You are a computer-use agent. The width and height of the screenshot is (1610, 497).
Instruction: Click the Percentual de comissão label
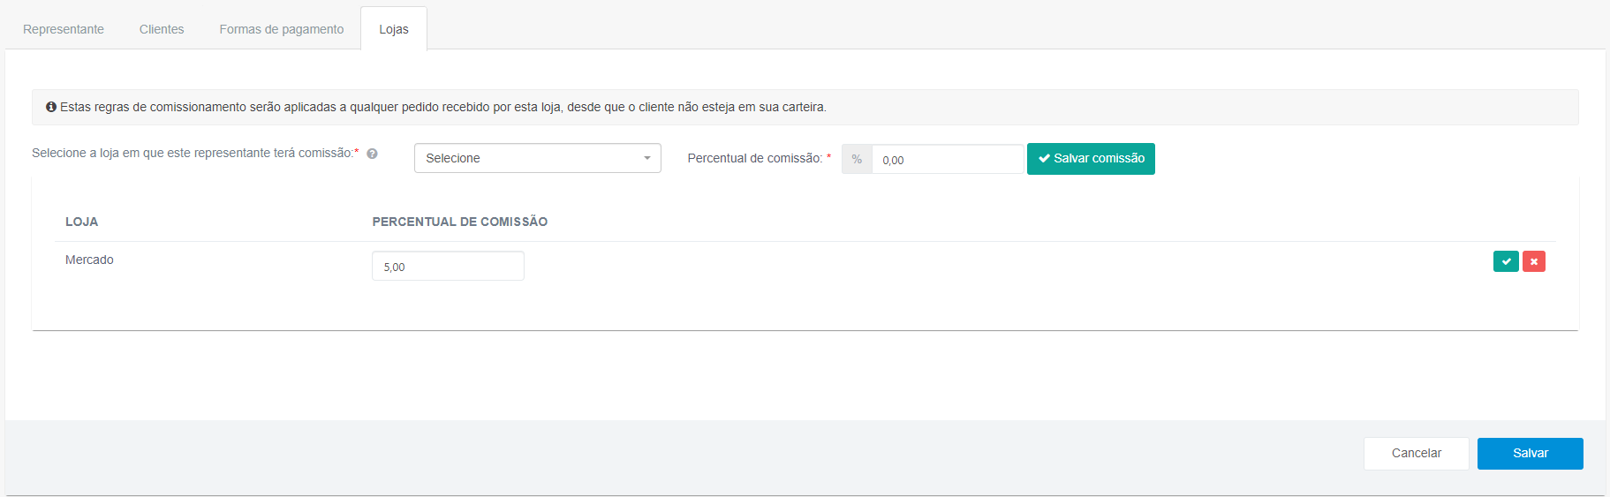pyautogui.click(x=755, y=158)
